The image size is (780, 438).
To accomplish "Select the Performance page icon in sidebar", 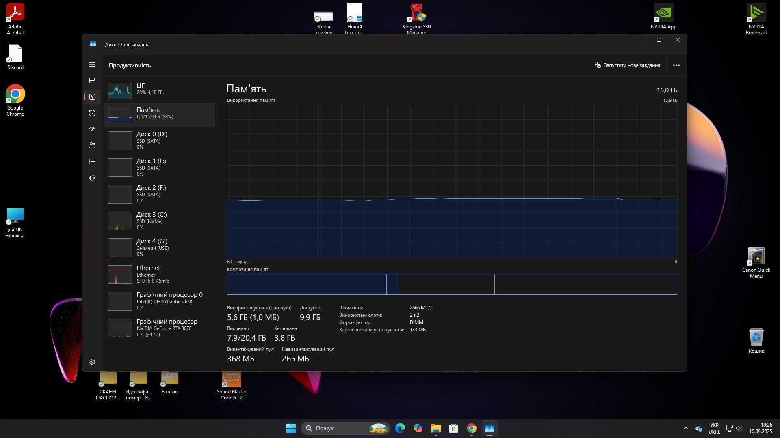I will [92, 97].
